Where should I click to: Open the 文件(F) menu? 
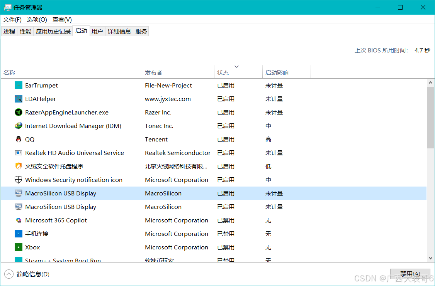click(x=12, y=20)
